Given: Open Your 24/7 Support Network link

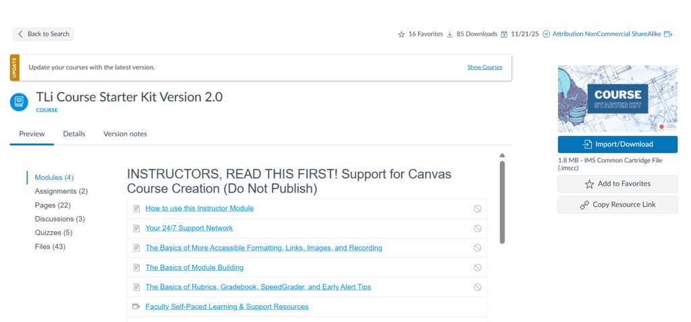Looking at the screenshot, I should pos(189,228).
